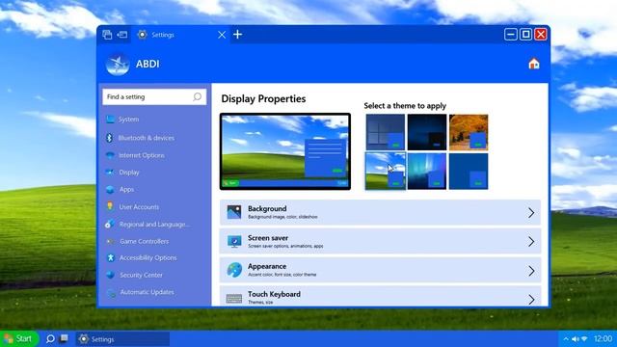Viewport: 617px width, 347px height.
Task: Click the home icon in header
Action: (534, 64)
